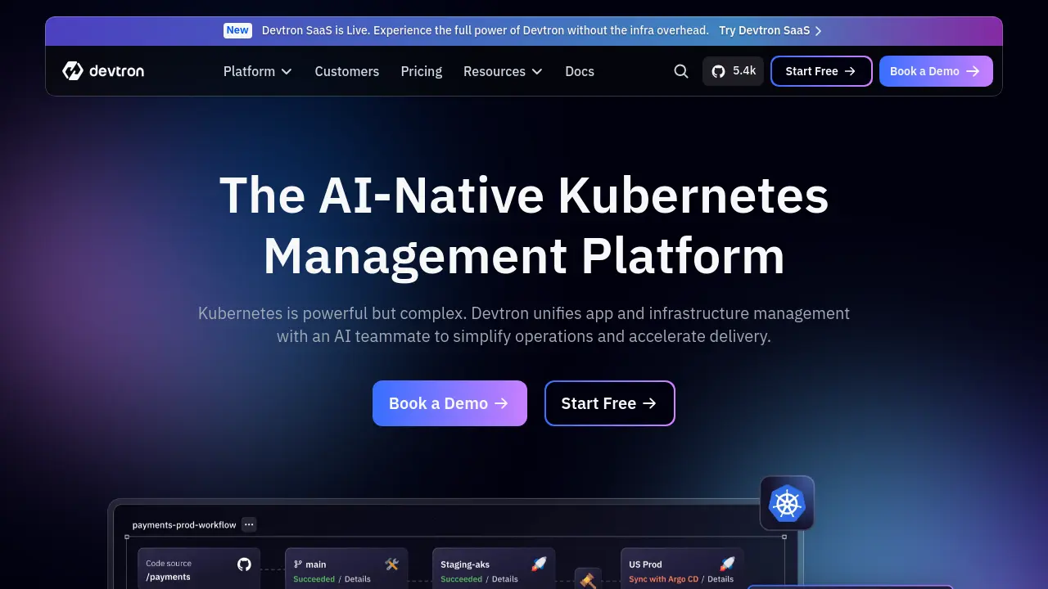Click the gavel approval icon

[x=588, y=579]
